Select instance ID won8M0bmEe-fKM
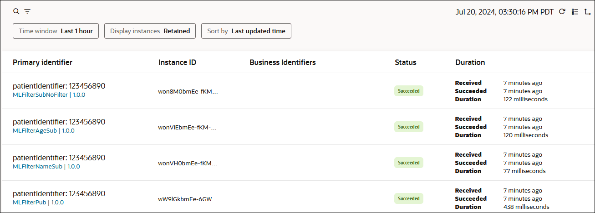Image resolution: width=595 pixels, height=213 pixels. coord(188,91)
